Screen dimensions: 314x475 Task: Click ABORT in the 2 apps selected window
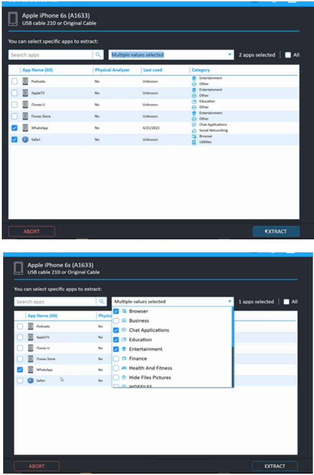pos(31,232)
